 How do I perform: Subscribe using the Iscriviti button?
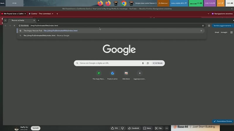pos(35,128)
